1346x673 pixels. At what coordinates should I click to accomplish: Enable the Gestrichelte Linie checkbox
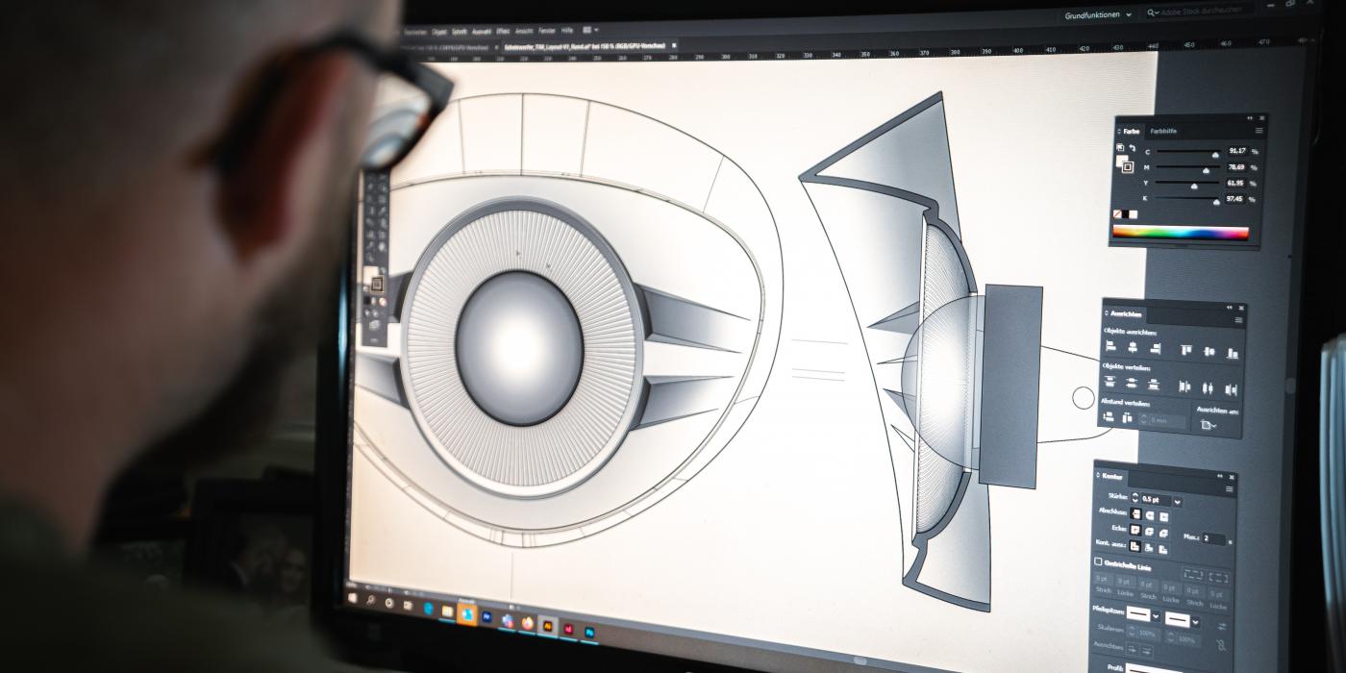click(1098, 561)
